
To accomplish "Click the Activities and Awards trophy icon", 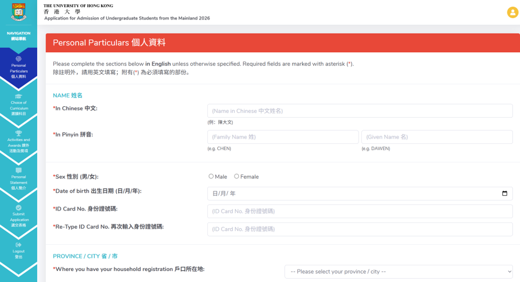I will (x=19, y=133).
